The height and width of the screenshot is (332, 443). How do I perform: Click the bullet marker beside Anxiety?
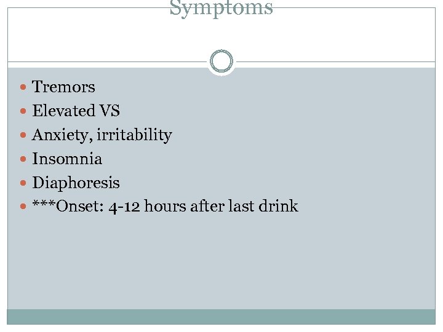click(x=23, y=136)
